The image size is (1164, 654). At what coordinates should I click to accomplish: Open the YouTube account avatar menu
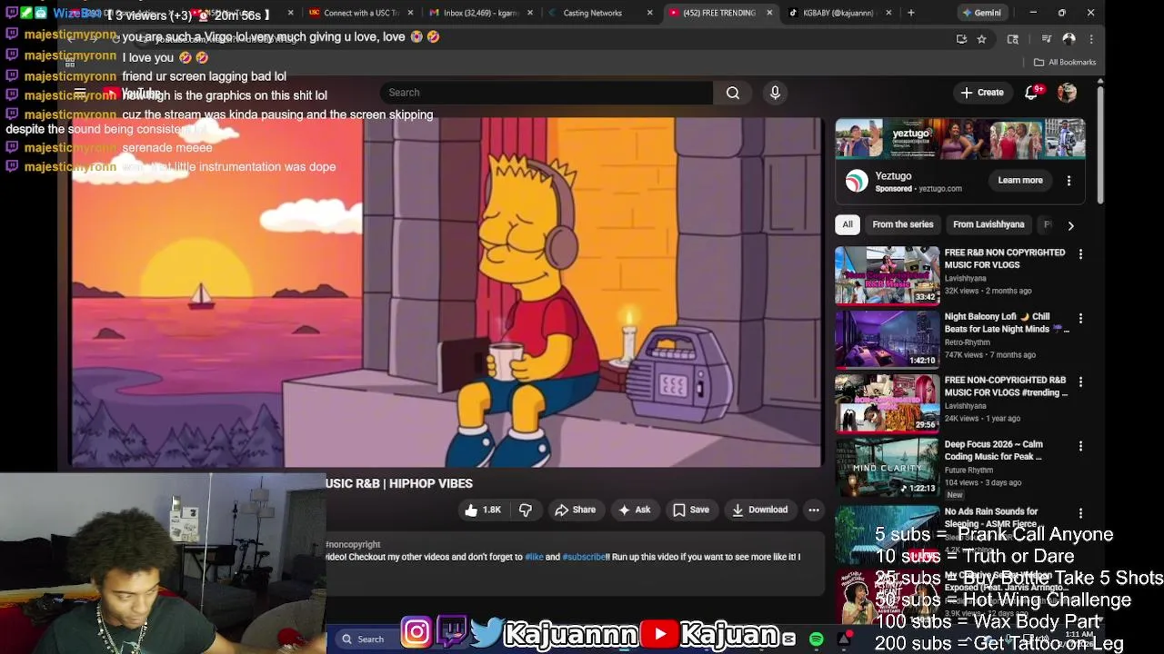click(1067, 93)
